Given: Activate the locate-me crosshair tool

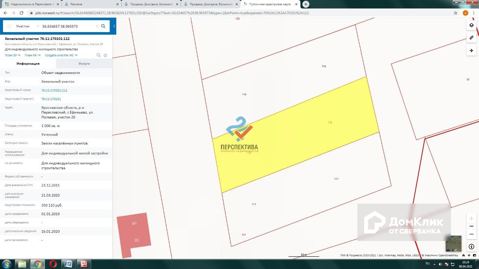Looking at the screenshot, I should tap(472, 50).
